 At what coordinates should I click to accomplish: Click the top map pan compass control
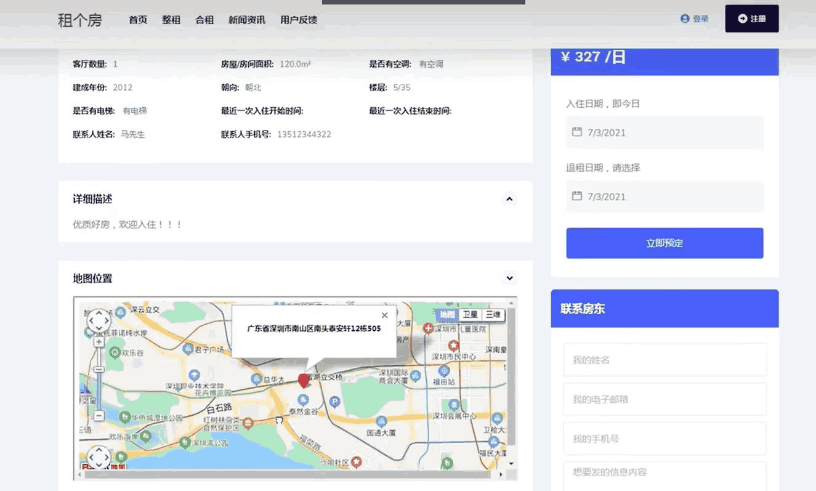(x=99, y=320)
